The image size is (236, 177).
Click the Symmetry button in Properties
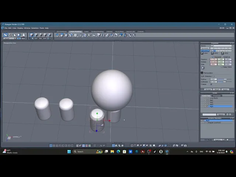pyautogui.click(x=205, y=48)
